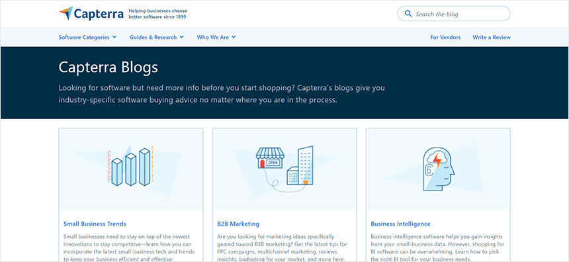Open the Guides & Research menu
569x262 pixels.
[x=157, y=37]
